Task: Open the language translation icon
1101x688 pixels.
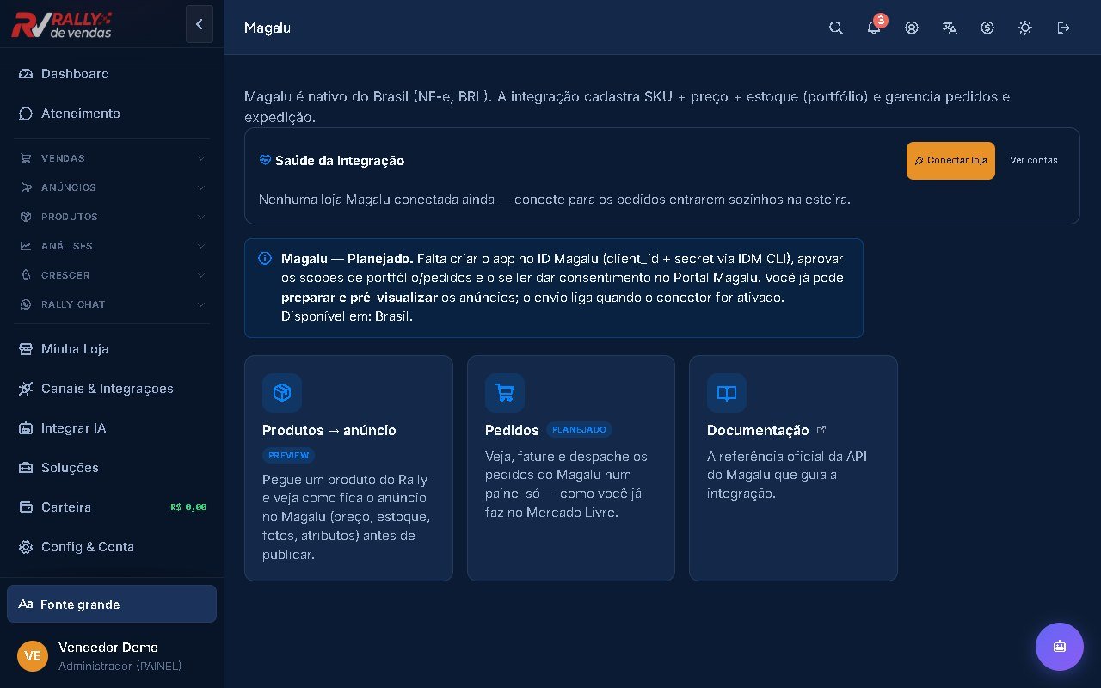Action: click(950, 28)
